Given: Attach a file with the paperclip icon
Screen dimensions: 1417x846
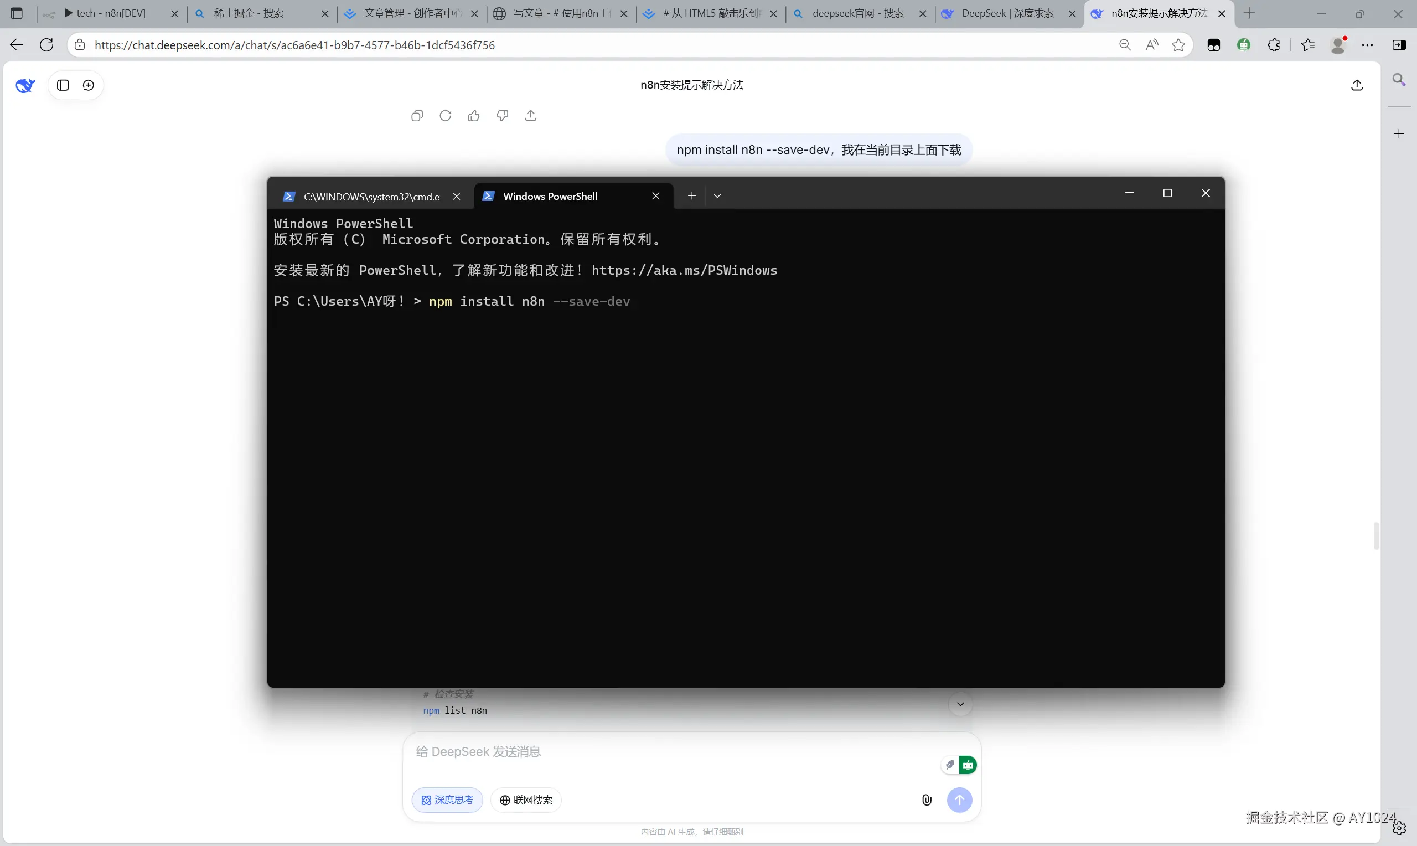Looking at the screenshot, I should tap(927, 800).
